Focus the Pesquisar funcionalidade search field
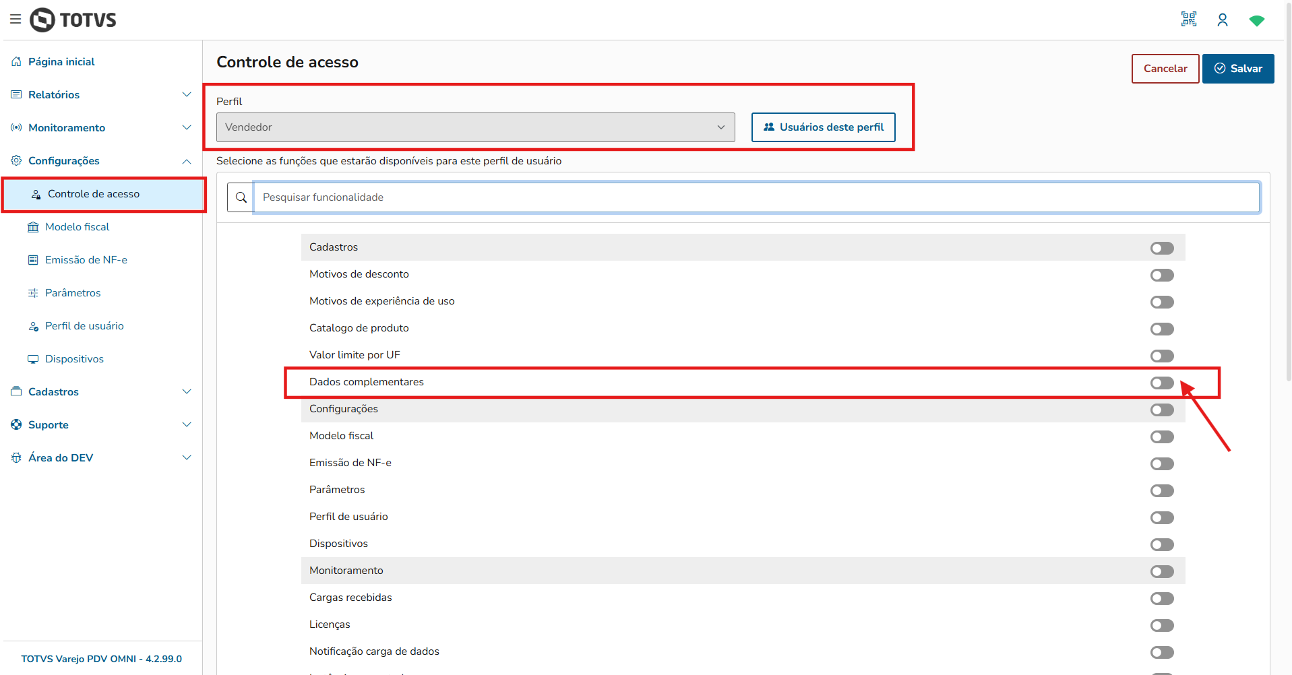Image resolution: width=1292 pixels, height=675 pixels. tap(756, 197)
